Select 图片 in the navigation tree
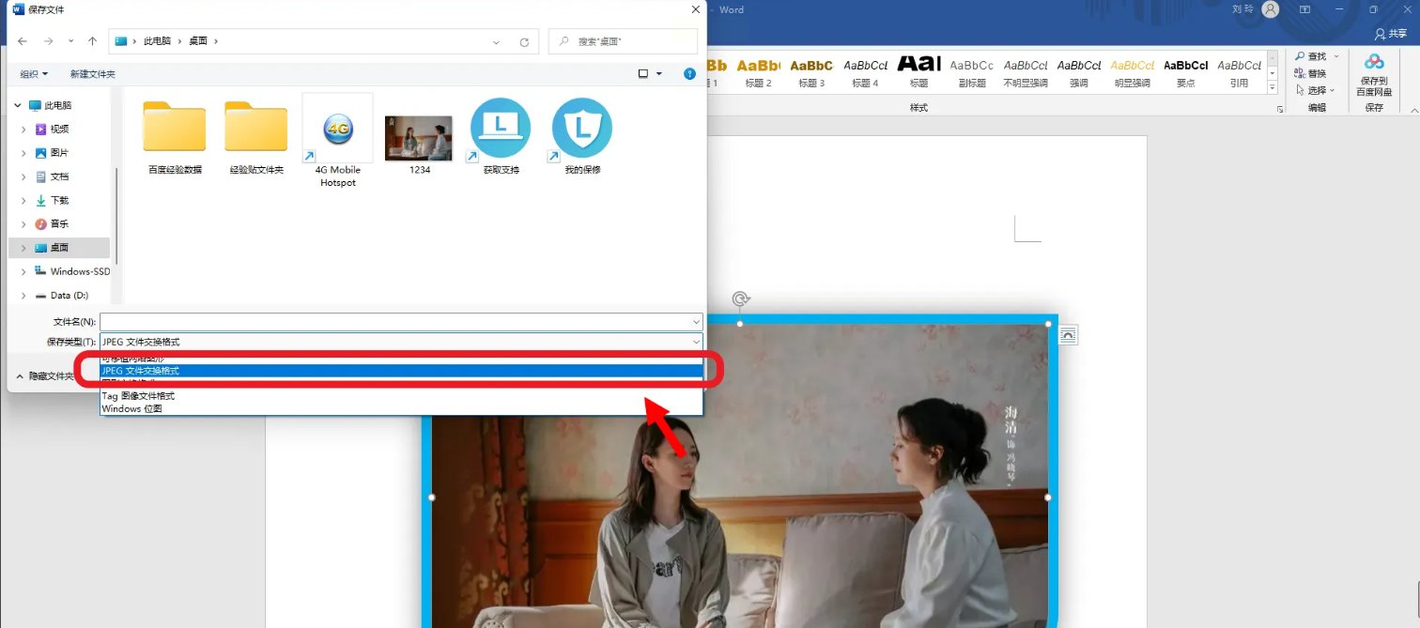 point(59,152)
